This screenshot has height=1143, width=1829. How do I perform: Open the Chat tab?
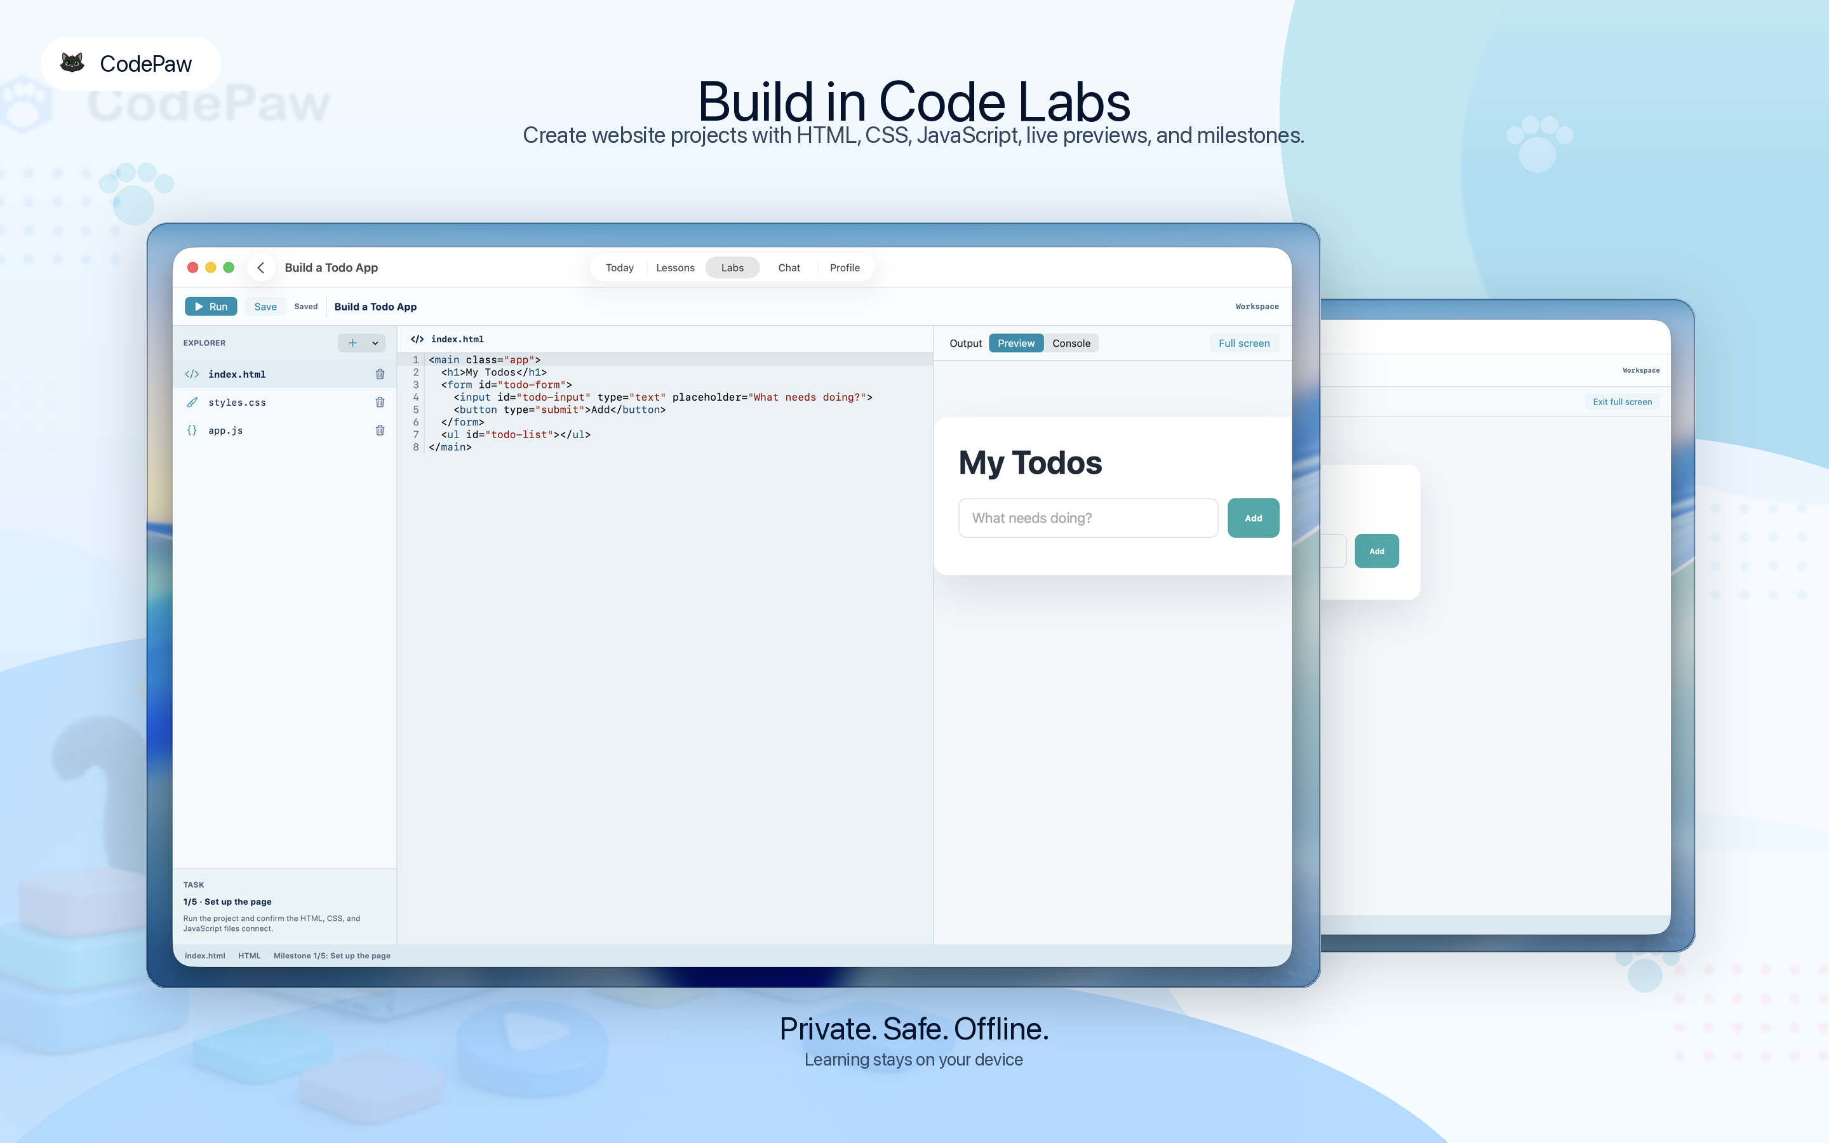pyautogui.click(x=789, y=267)
